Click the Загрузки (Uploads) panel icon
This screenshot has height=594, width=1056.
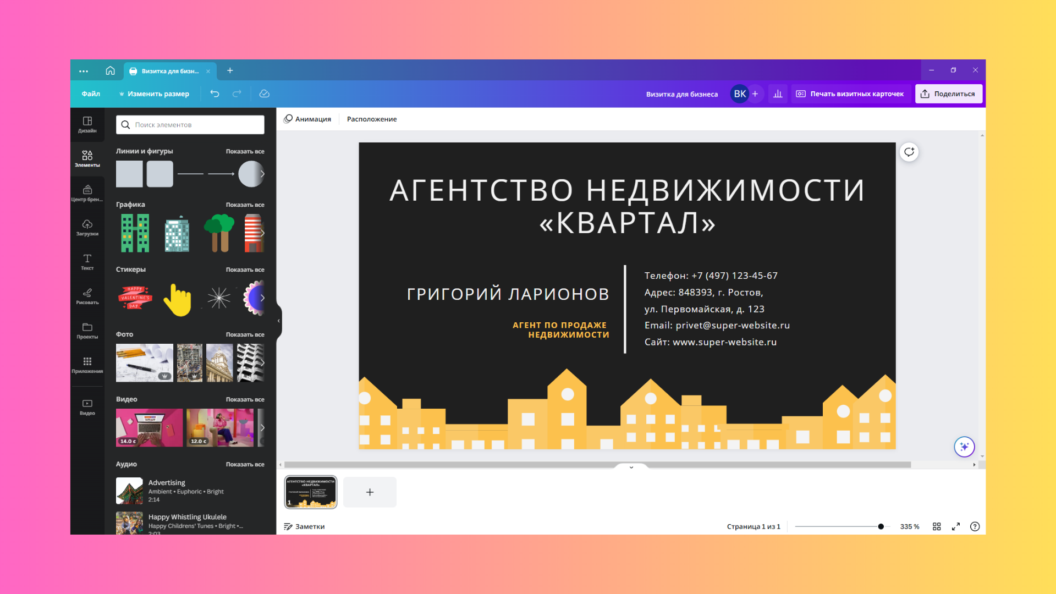pyautogui.click(x=86, y=226)
